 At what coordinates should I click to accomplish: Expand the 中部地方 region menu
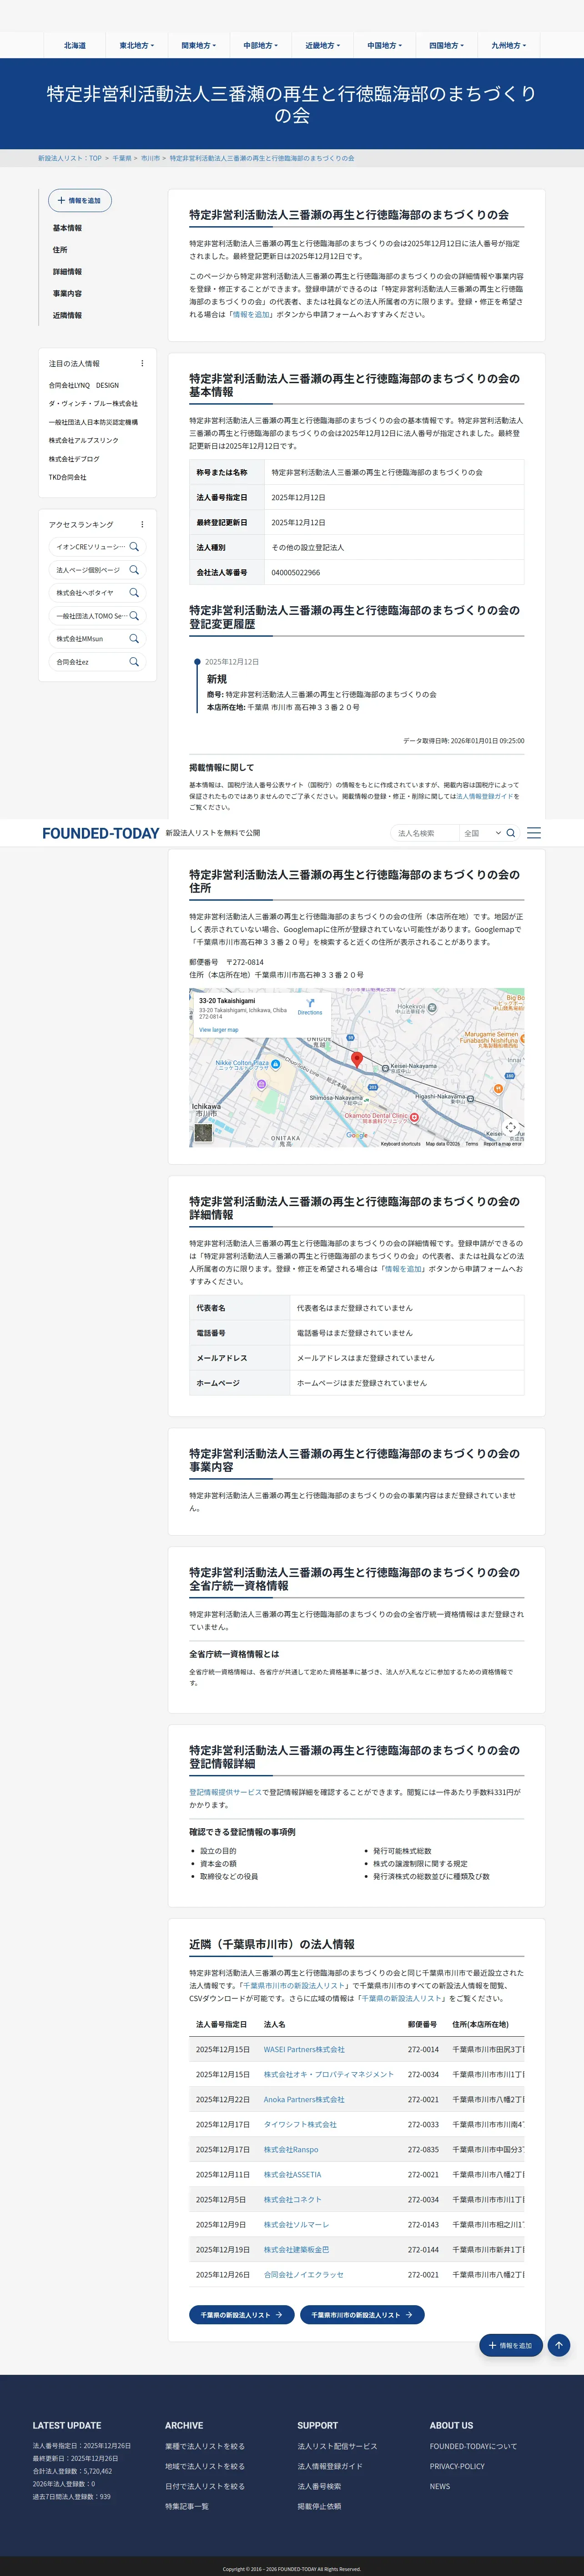click(x=261, y=45)
